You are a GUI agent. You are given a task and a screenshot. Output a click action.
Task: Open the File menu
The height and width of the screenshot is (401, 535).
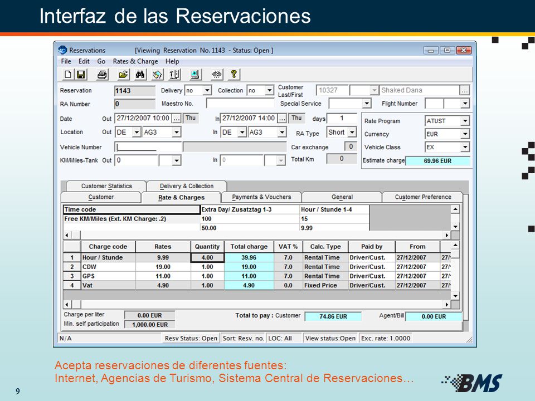click(66, 61)
